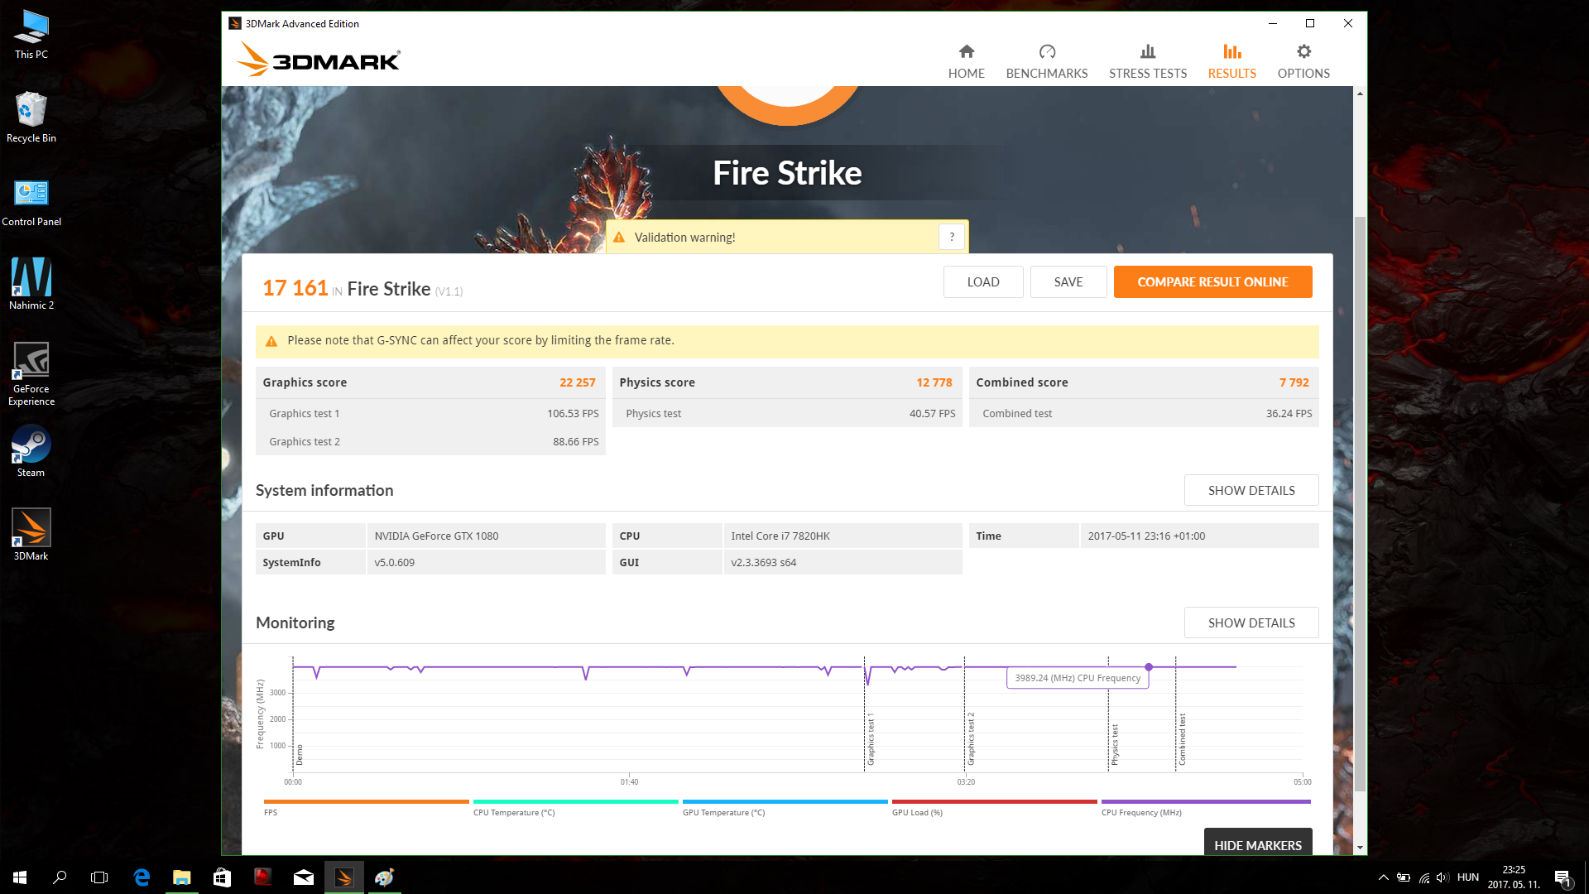
Task: Open Stress Tests section
Action: point(1147,61)
